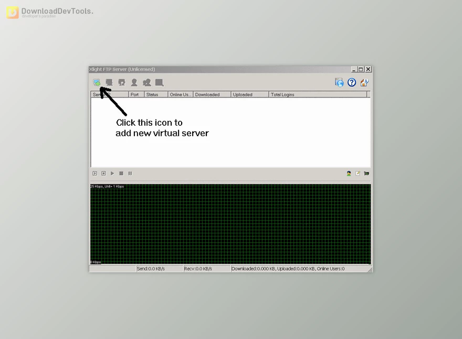Click the house icon at top right

pos(364,83)
